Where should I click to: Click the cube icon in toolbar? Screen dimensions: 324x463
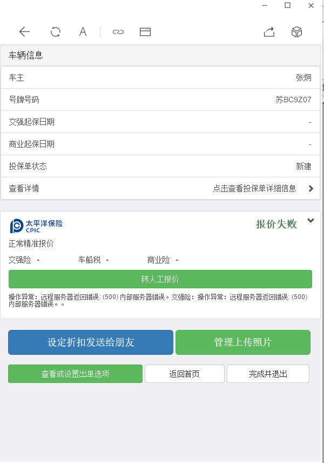click(x=296, y=32)
